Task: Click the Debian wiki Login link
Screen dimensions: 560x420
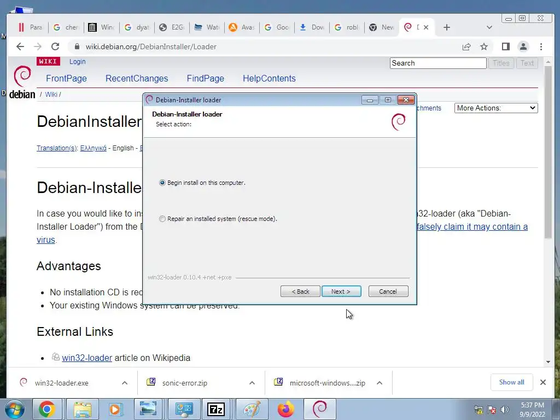Action: click(x=78, y=61)
